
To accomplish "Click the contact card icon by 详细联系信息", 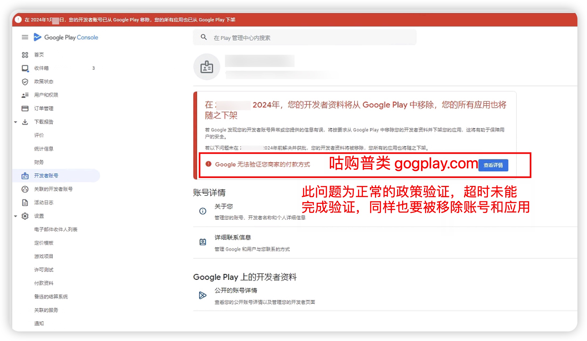I will [203, 242].
